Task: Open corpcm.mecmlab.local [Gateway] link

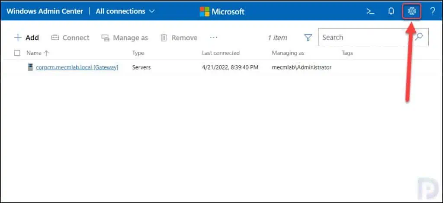Action: [77, 67]
